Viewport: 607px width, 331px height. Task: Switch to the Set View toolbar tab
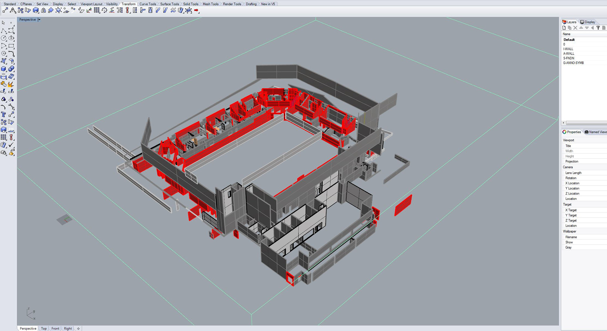(42, 4)
